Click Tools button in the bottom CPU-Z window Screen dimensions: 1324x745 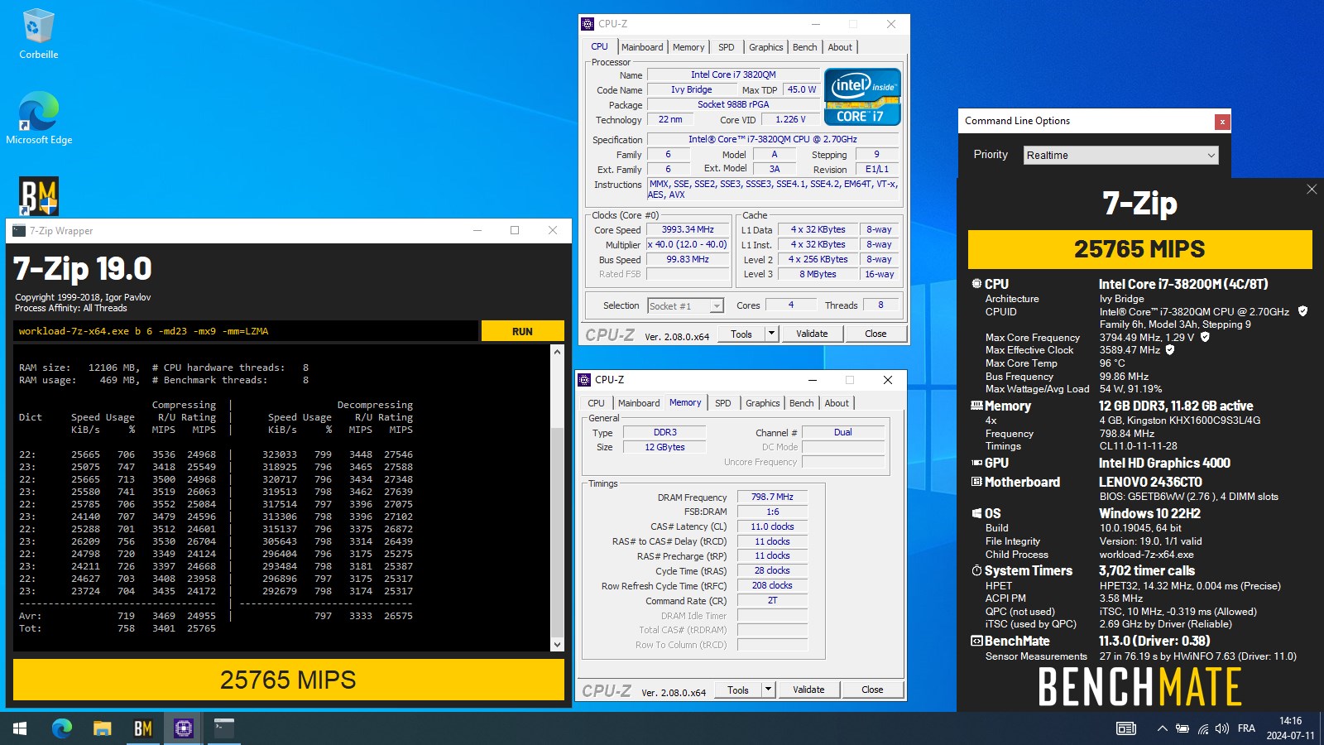coord(738,690)
